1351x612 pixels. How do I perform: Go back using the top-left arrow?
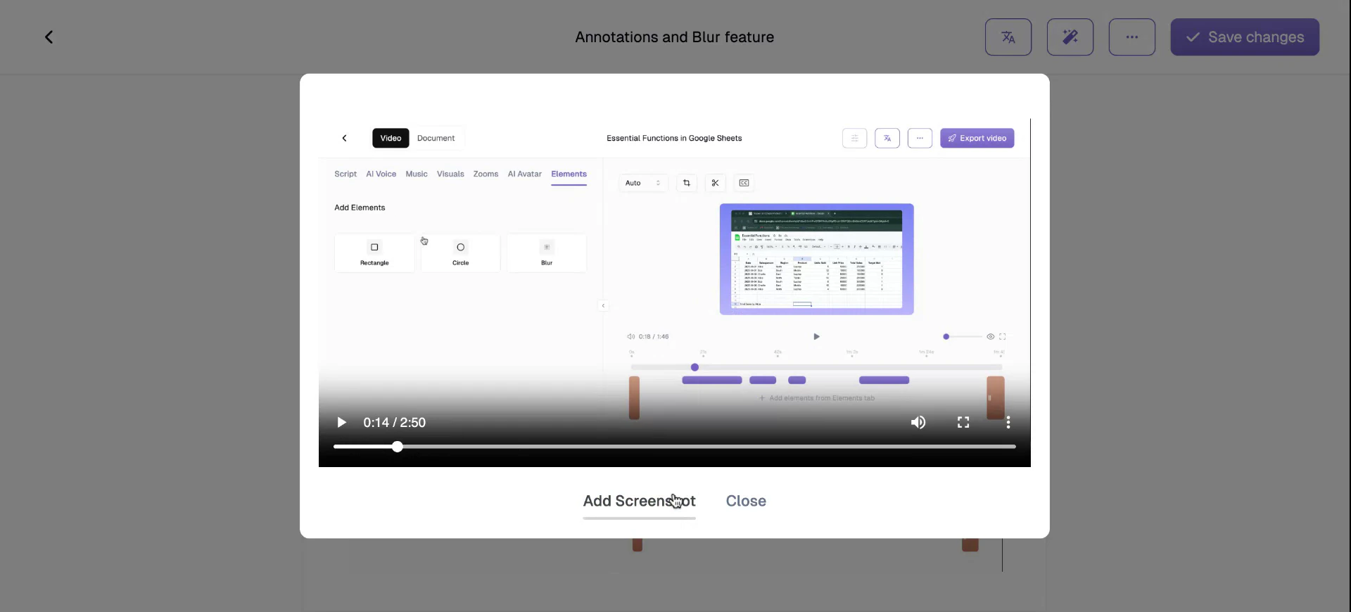(x=49, y=37)
